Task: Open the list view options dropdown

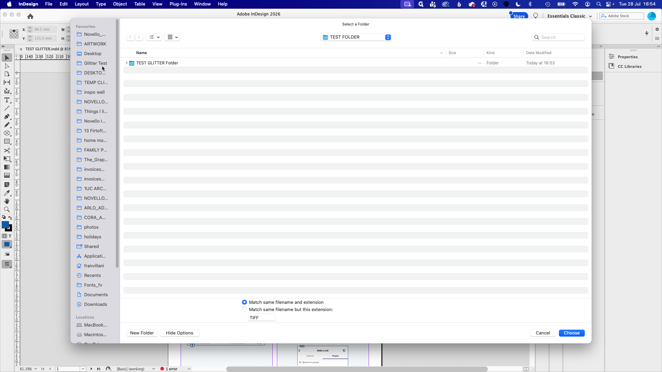Action: tap(154, 37)
